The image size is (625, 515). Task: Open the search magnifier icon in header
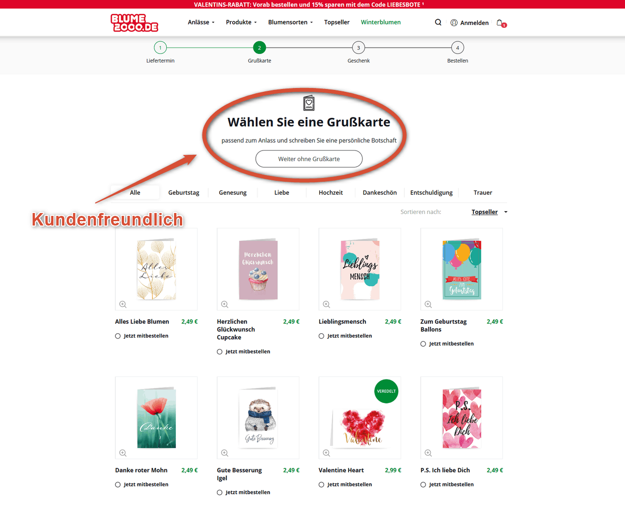(438, 22)
